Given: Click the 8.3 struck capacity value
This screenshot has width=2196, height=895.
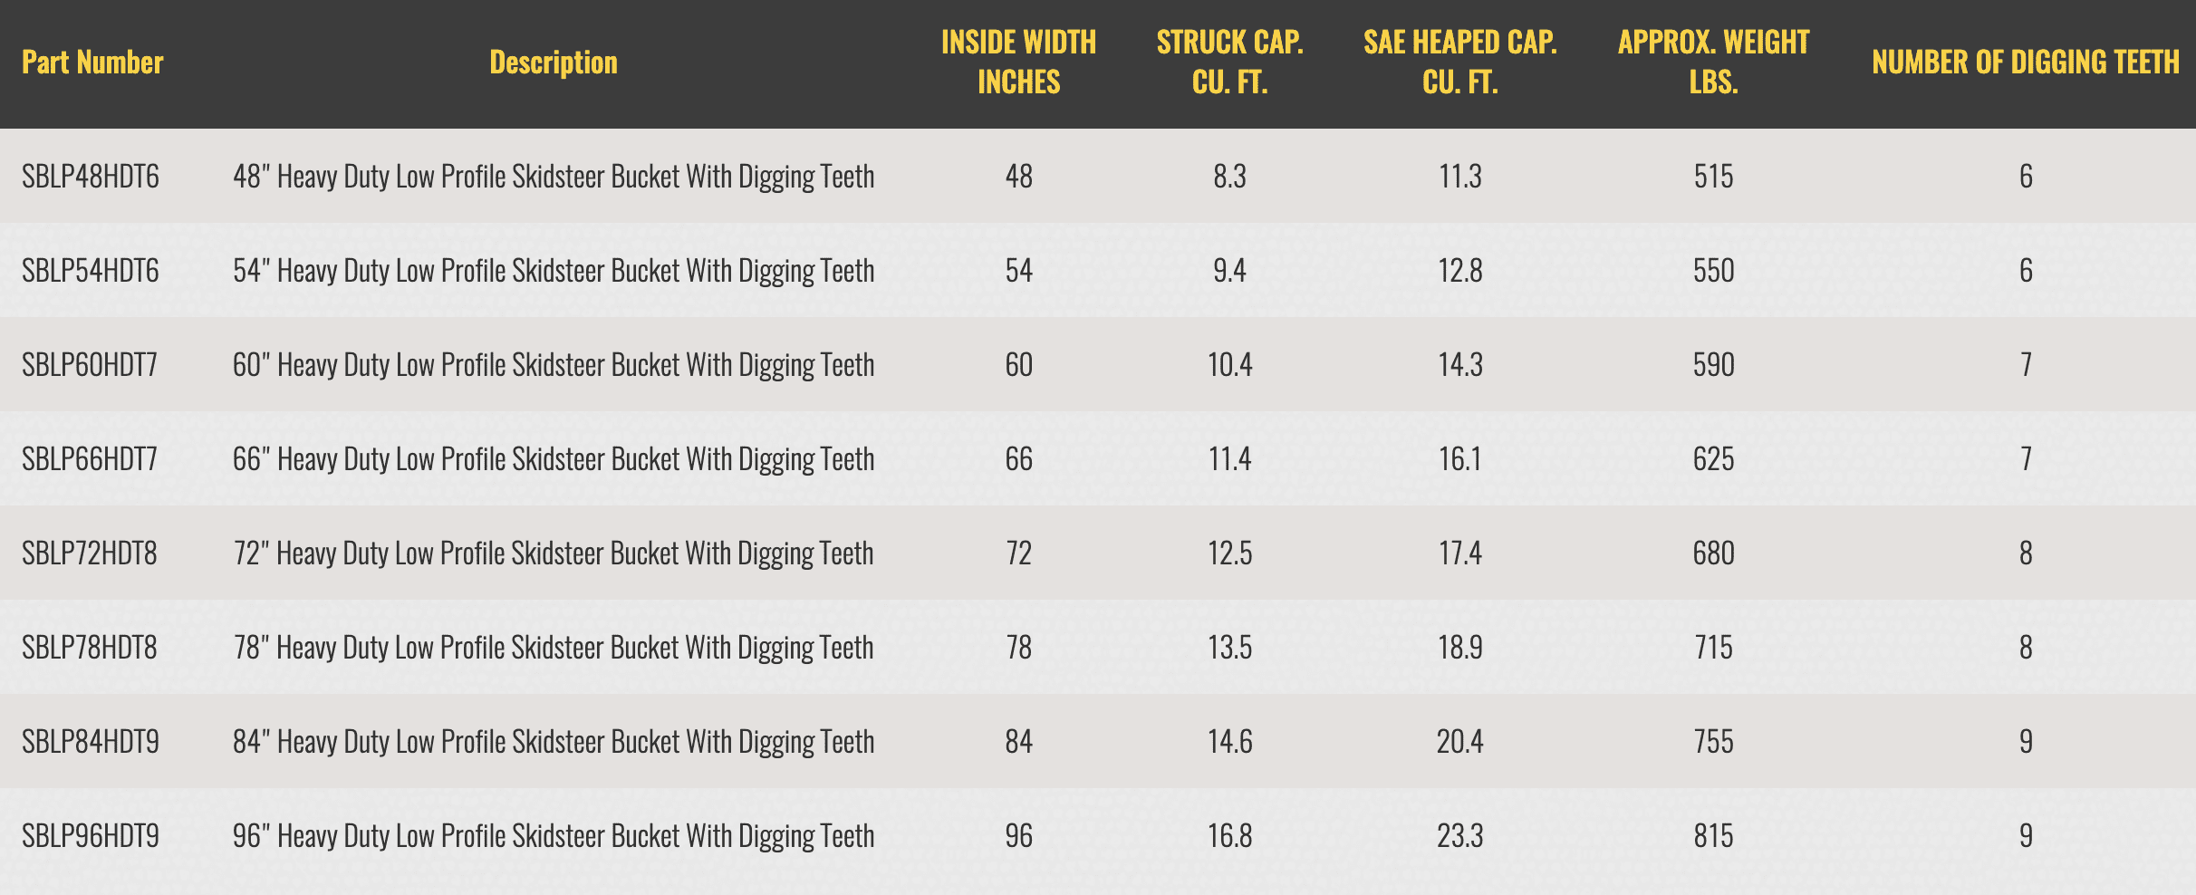Looking at the screenshot, I should 1229,176.
